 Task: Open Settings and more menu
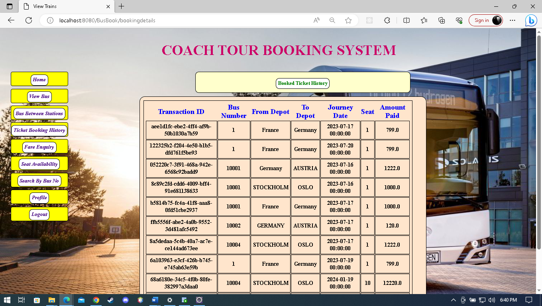pyautogui.click(x=513, y=20)
